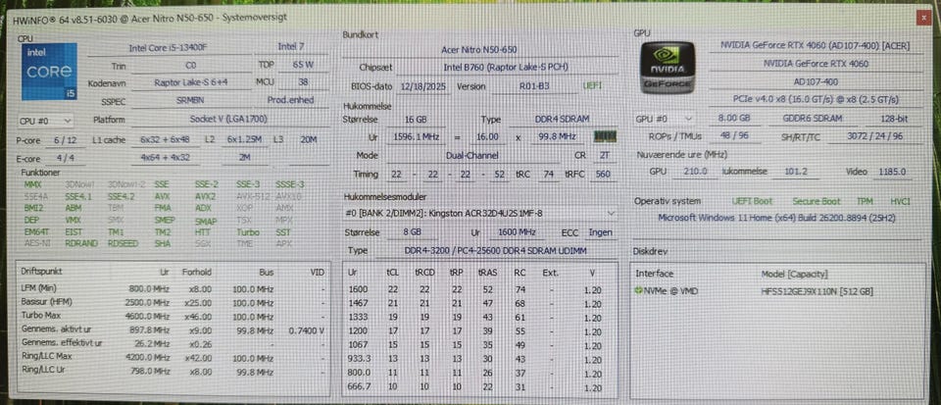Click the Turbo Max row in operating points
Image resolution: width=941 pixels, height=405 pixels.
point(173,316)
